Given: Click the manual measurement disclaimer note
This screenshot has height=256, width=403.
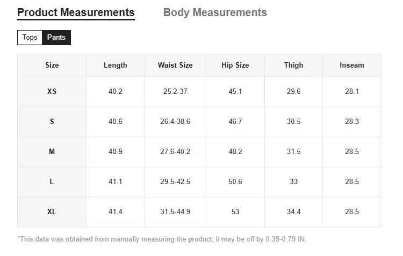Looking at the screenshot, I should (162, 239).
